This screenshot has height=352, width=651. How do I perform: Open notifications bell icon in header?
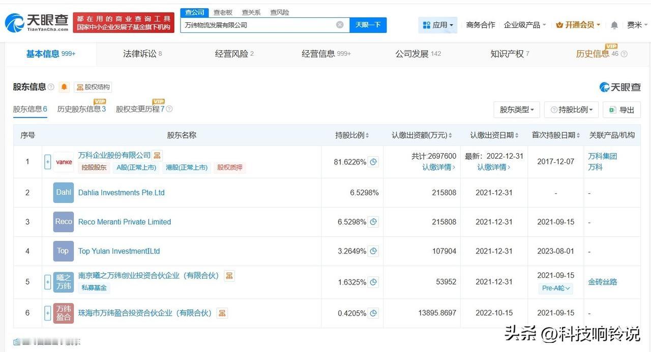(614, 25)
